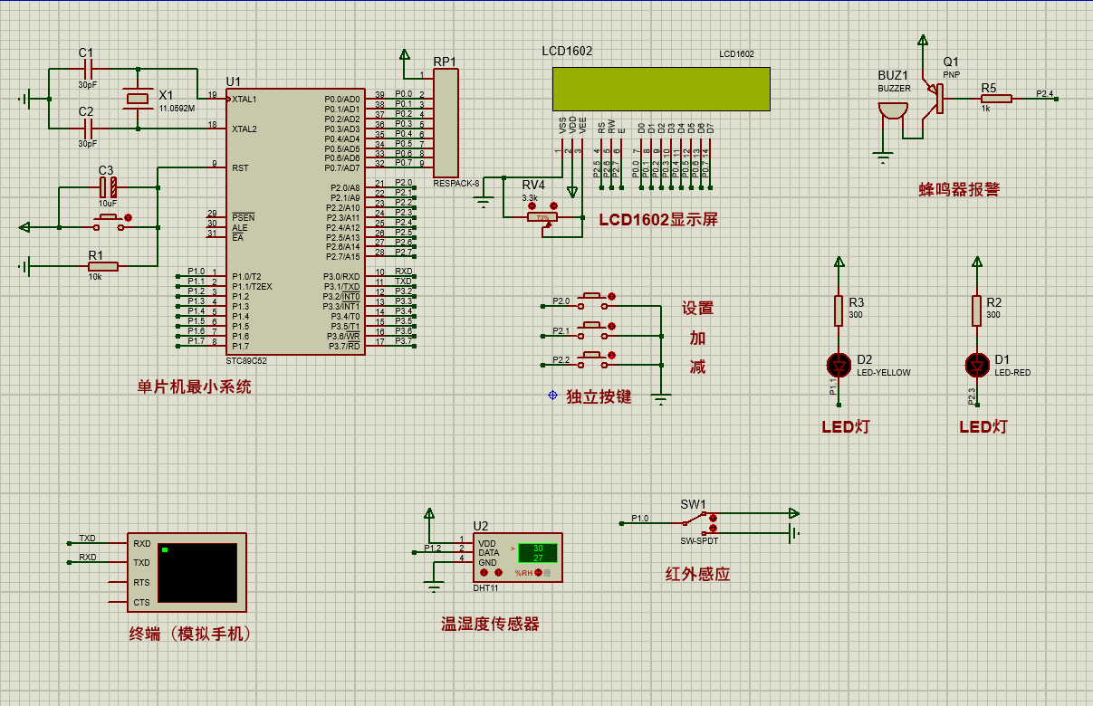Select the power terminal above resistor R2
Image resolution: width=1093 pixels, height=706 pixels.
coord(976,263)
